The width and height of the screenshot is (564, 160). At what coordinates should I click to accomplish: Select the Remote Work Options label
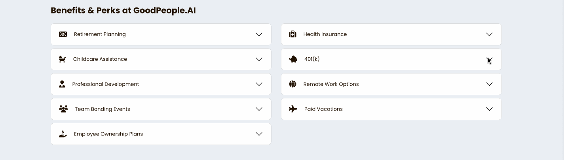(331, 84)
